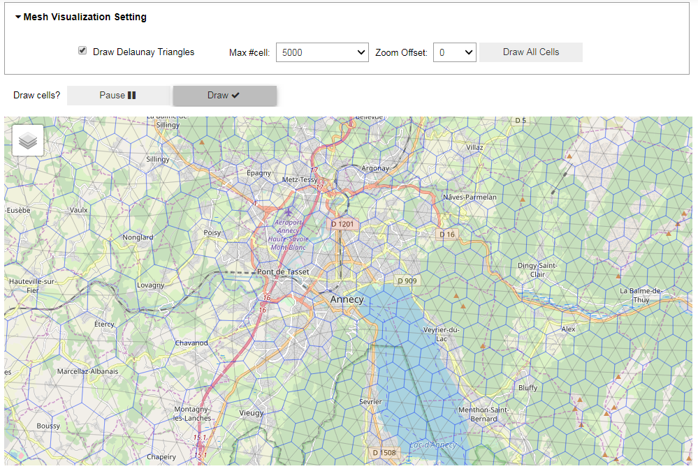Click the Nâves-Parmelan label
Screen dimensions: 698x471
pyautogui.click(x=470, y=197)
